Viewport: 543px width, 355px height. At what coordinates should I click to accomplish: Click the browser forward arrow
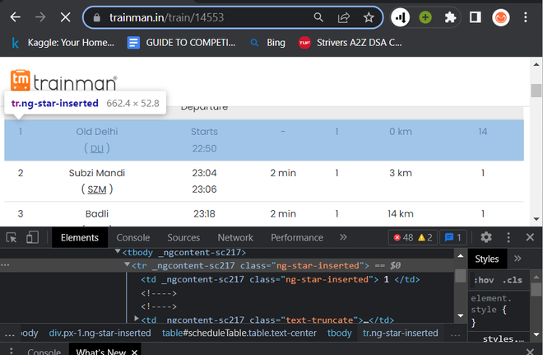pos(40,17)
